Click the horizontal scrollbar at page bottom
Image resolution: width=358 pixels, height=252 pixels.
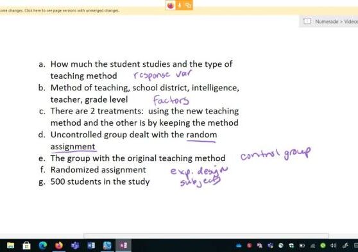coord(207,236)
